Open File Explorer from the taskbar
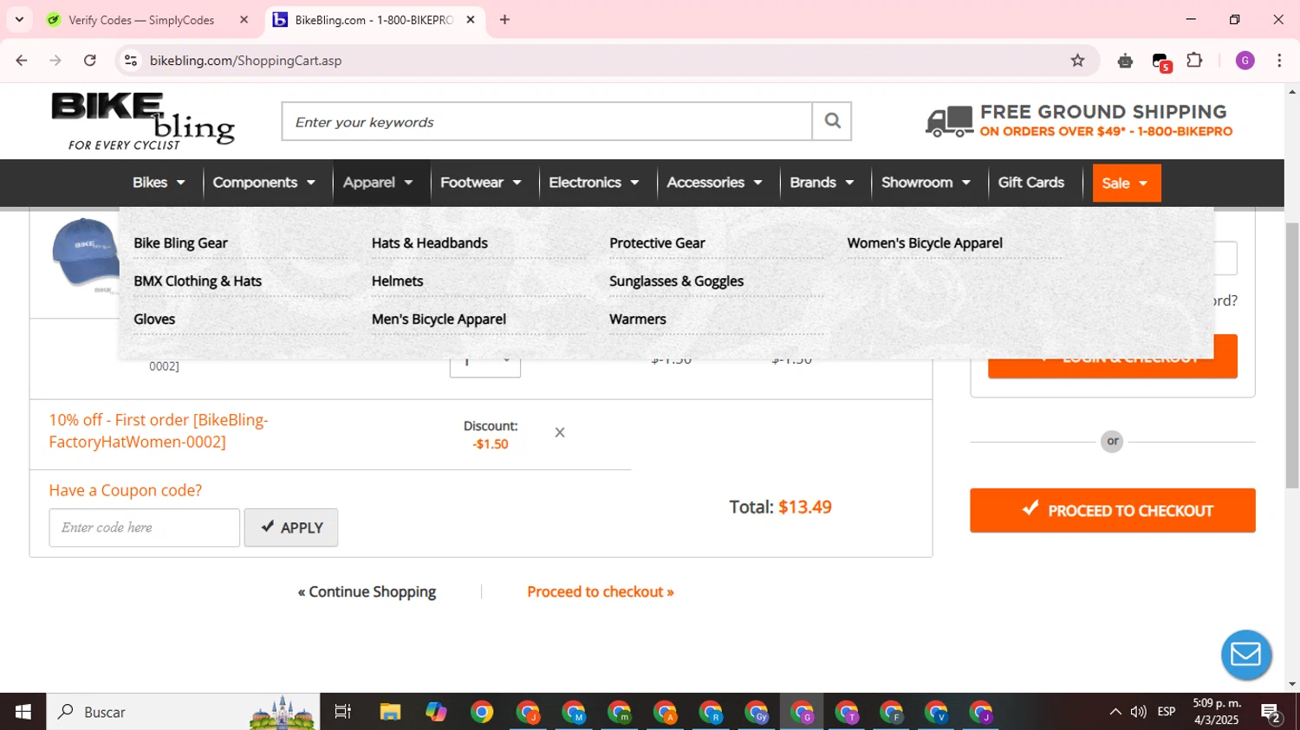 (390, 712)
